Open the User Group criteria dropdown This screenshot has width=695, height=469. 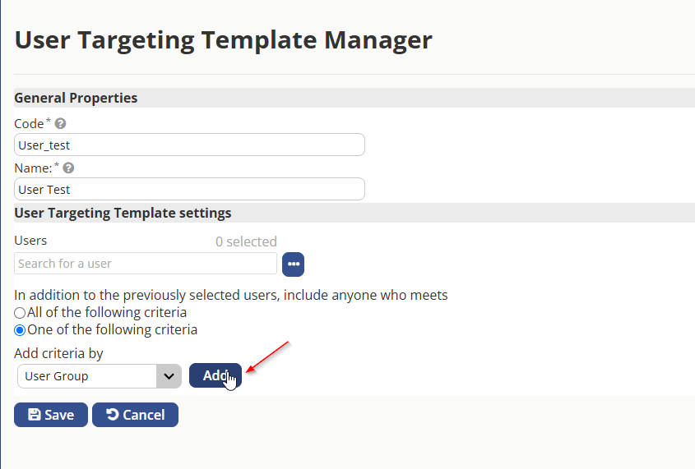pyautogui.click(x=100, y=376)
